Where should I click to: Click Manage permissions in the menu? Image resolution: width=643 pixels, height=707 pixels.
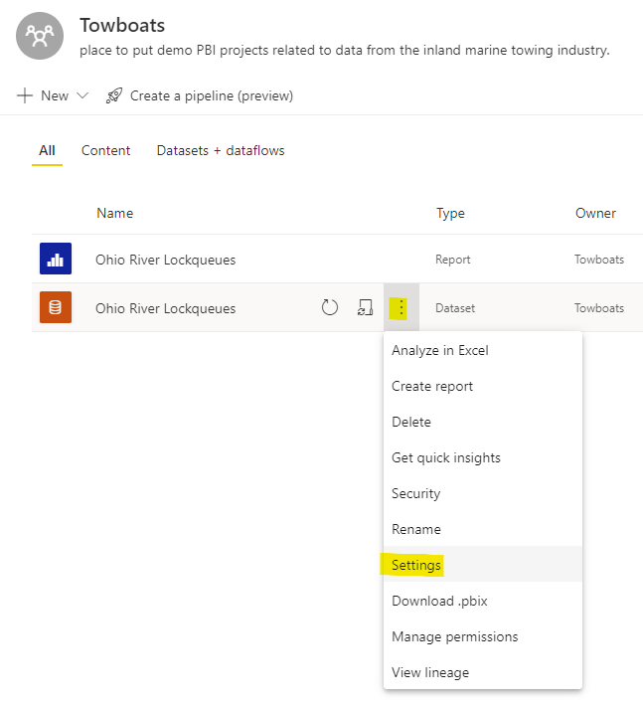pos(454,636)
